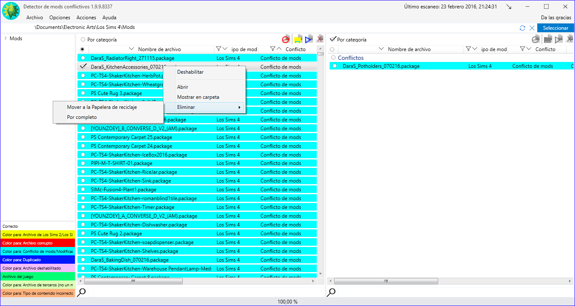Viewport: 575px width, 306px height.
Task: Click the refresh icon beside the Seleccionar button
Action: point(522,28)
